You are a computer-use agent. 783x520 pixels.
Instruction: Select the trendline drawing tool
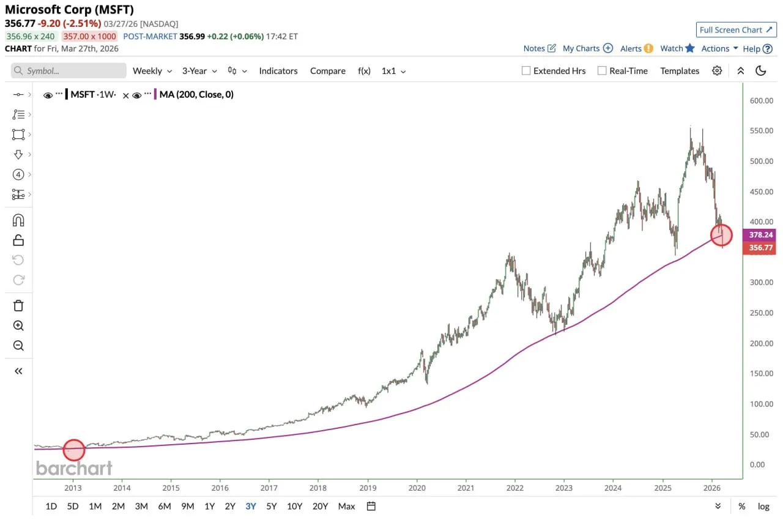pos(17,95)
